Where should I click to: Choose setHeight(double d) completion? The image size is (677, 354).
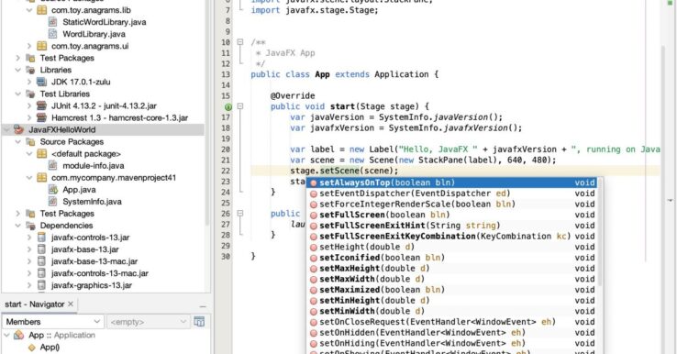452,247
